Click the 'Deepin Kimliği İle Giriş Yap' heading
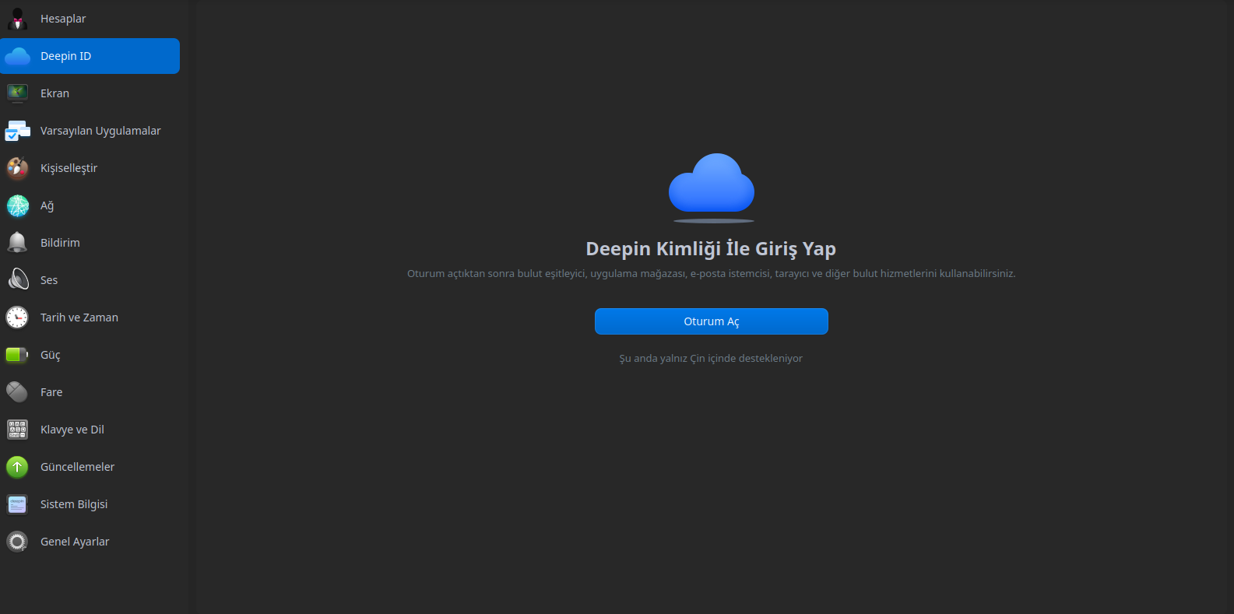This screenshot has height=614, width=1234. pyautogui.click(x=711, y=249)
